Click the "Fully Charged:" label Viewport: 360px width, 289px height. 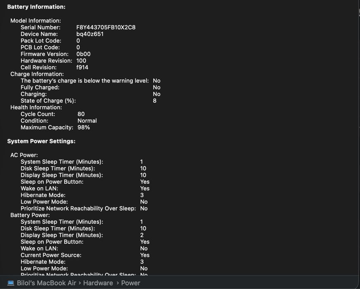click(x=40, y=87)
